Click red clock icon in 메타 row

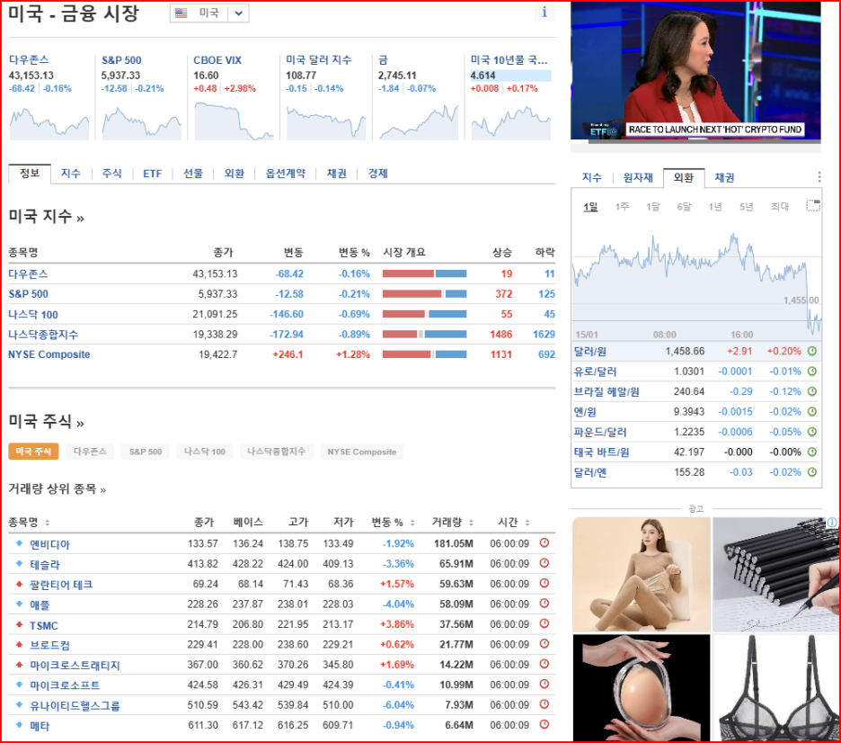coord(544,724)
